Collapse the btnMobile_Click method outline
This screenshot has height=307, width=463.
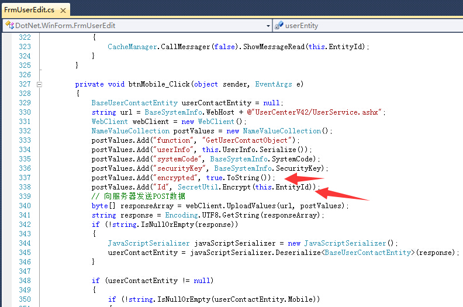coord(39,85)
